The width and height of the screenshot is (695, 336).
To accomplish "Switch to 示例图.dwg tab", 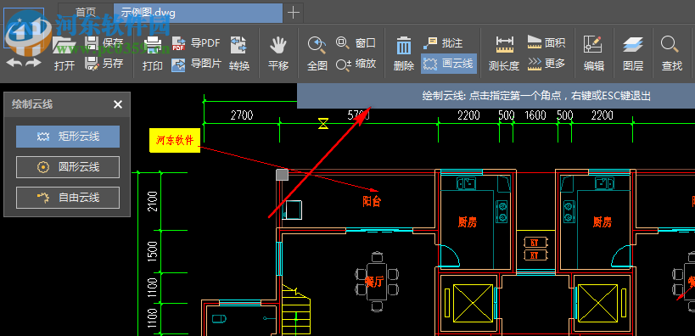I will click(198, 13).
